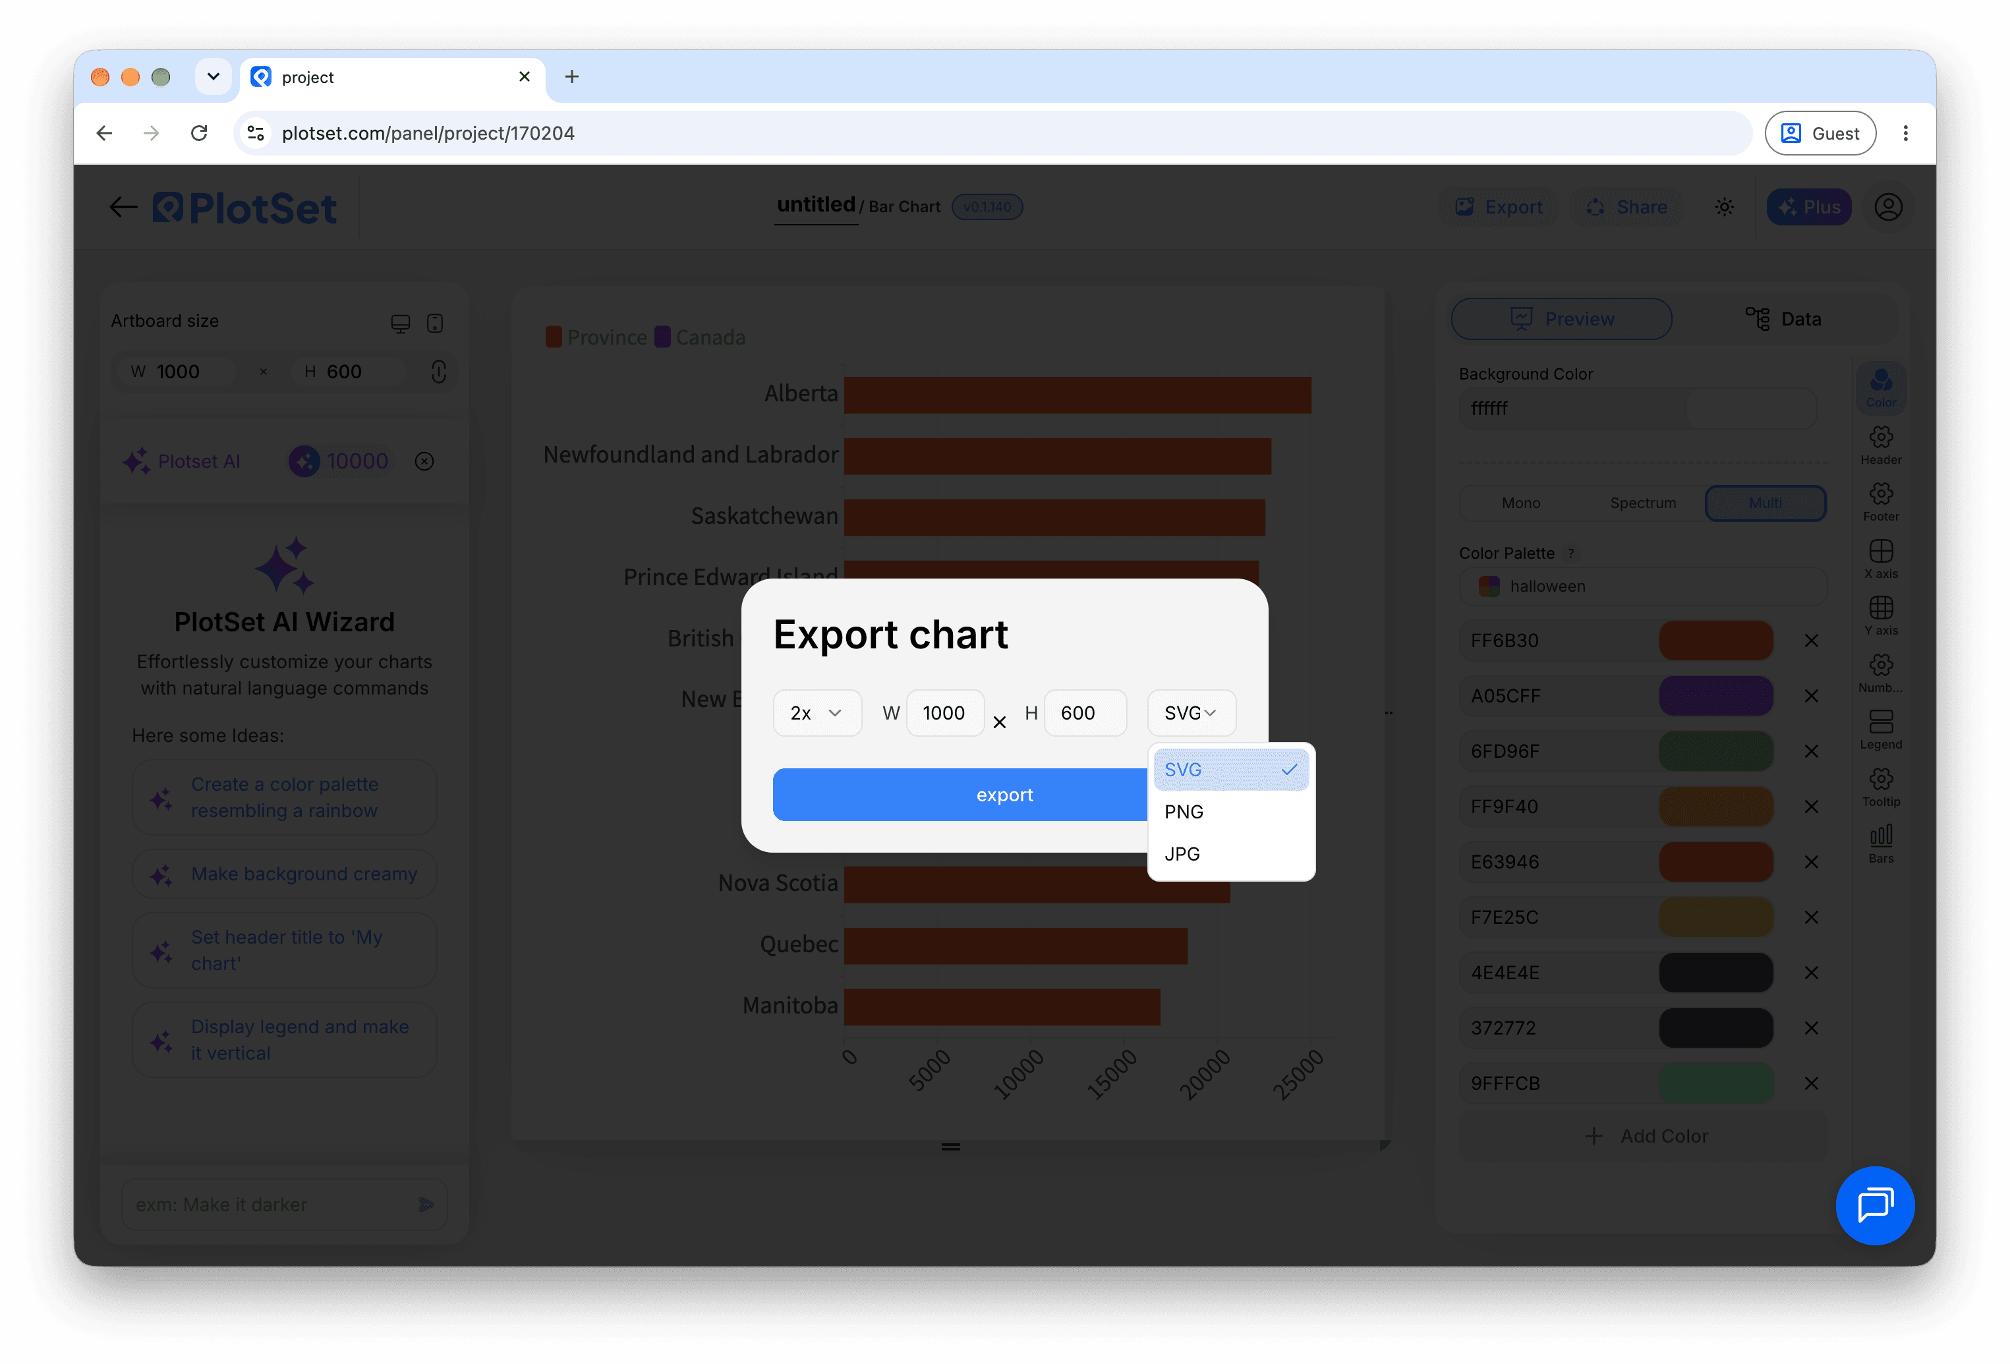The height and width of the screenshot is (1364, 2010).
Task: Remove color A05CFF from palette
Action: (1811, 696)
